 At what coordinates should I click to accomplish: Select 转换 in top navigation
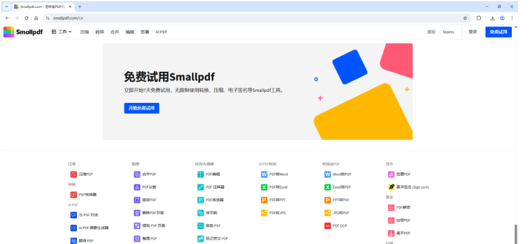pyautogui.click(x=99, y=32)
